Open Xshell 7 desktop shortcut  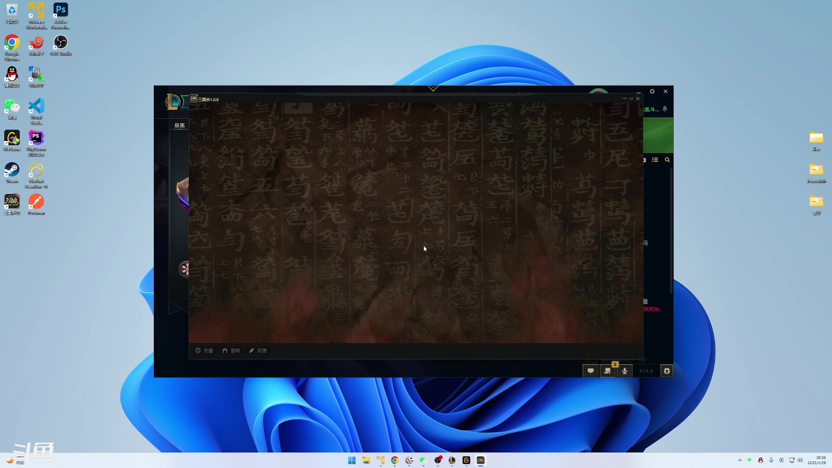click(x=36, y=45)
